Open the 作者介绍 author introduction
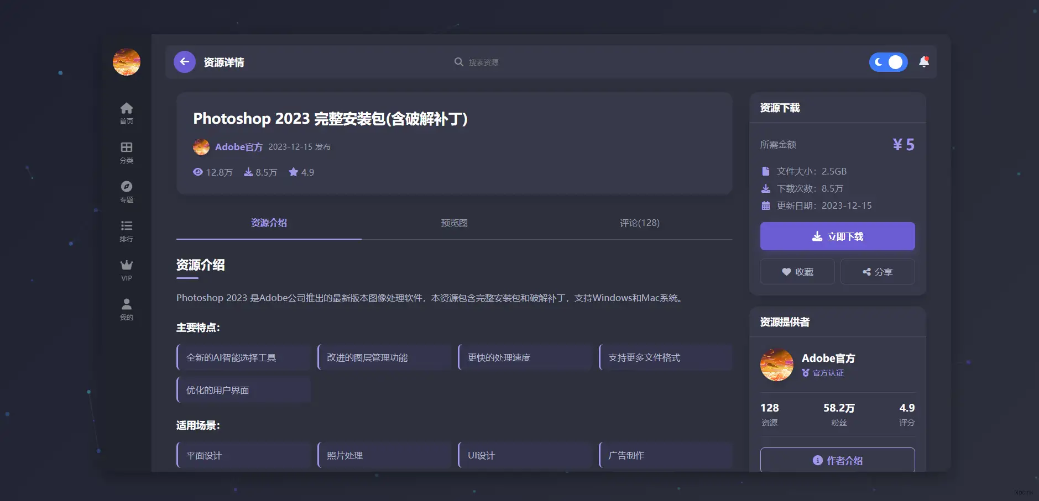The image size is (1039, 501). coord(837,460)
